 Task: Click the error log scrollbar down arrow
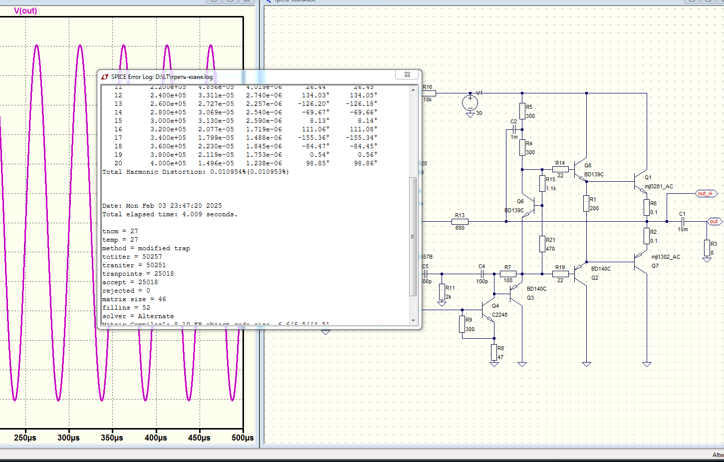click(413, 320)
